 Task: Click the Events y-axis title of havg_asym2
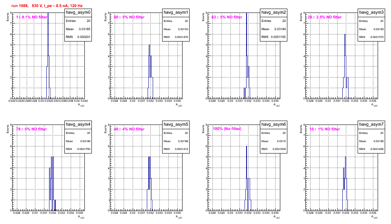click(x=203, y=17)
